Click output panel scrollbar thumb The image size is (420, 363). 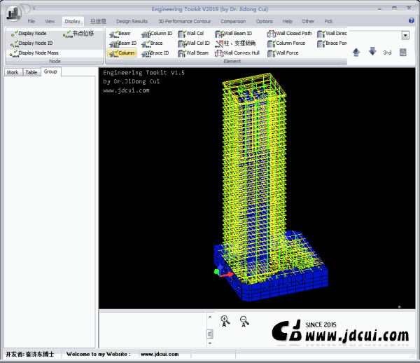(x=210, y=334)
